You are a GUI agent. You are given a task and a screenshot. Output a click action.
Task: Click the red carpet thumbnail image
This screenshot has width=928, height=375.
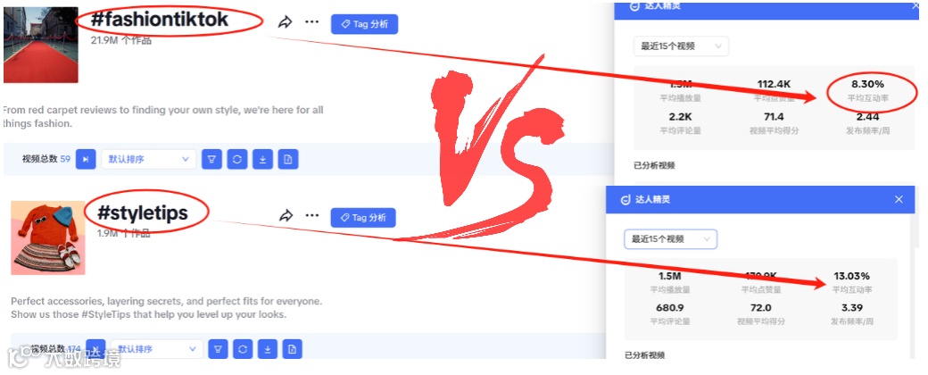click(41, 45)
